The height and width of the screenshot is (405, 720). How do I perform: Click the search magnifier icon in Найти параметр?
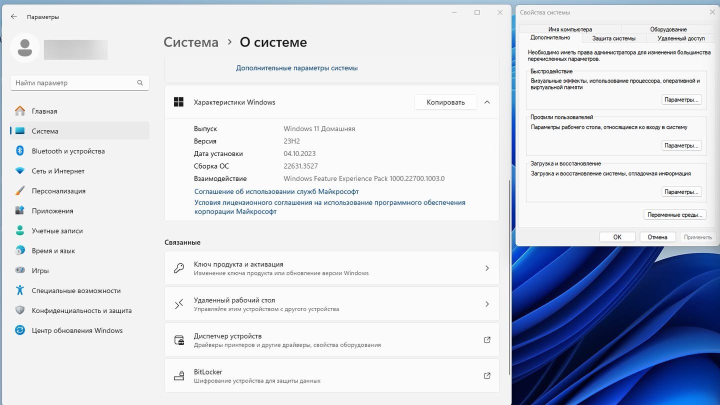coord(140,83)
